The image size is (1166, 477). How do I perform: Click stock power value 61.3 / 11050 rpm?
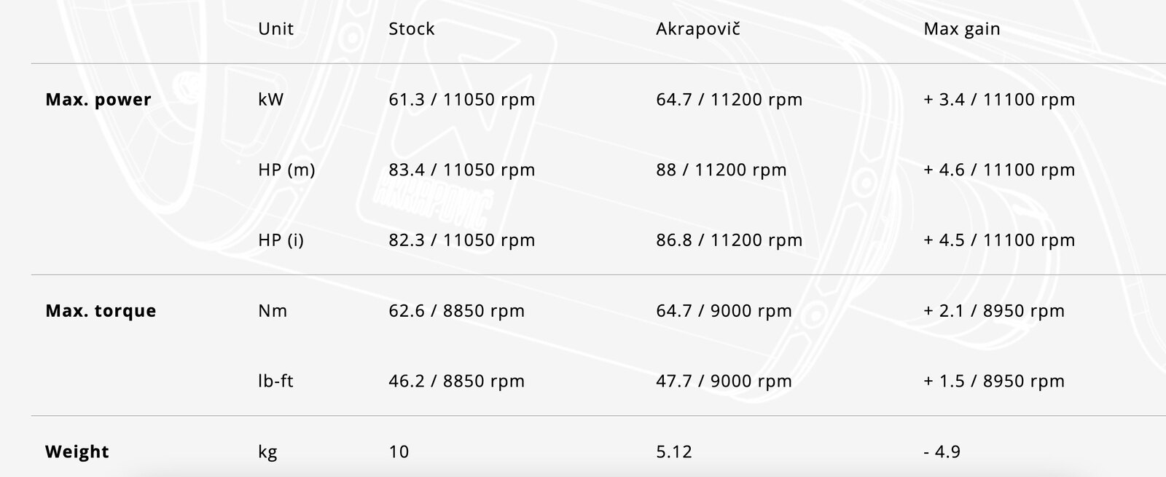pyautogui.click(x=461, y=100)
